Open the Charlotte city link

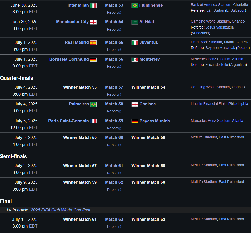click(240, 5)
